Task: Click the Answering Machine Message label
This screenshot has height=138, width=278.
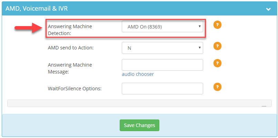Action: pyautogui.click(x=70, y=68)
